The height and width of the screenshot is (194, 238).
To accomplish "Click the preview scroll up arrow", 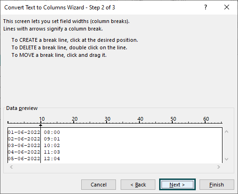I will (226, 132).
